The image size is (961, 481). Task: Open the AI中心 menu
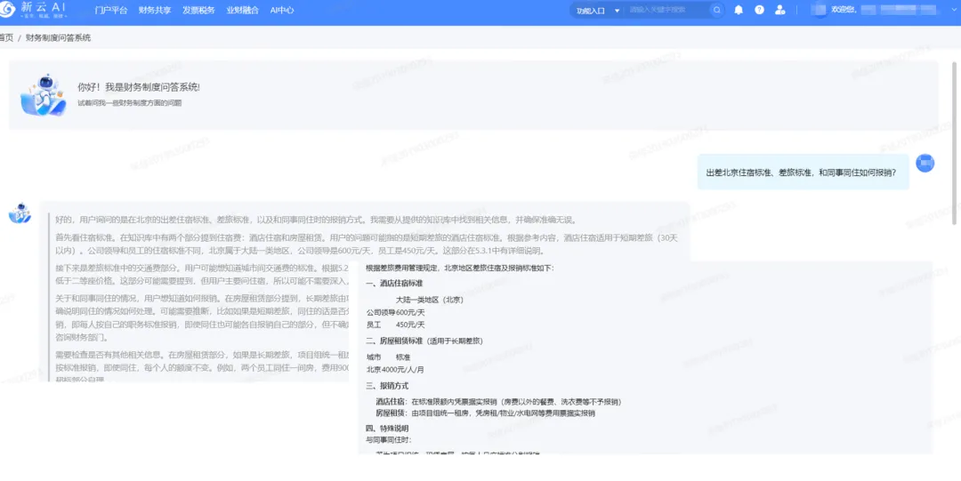tap(282, 11)
